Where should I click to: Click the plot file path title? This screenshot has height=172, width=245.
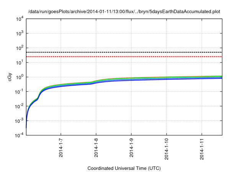coord(124,12)
